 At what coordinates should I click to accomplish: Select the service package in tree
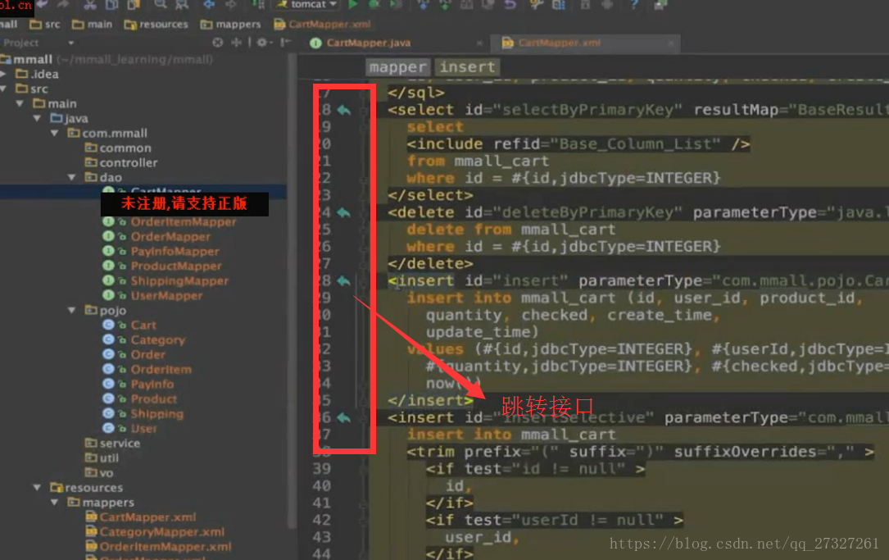(x=112, y=443)
